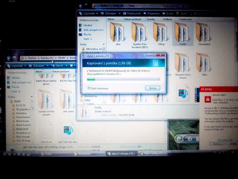Screen dimensions: 238x179
Task: Select 11-11-11 in folder tree
Action: [21, 105]
